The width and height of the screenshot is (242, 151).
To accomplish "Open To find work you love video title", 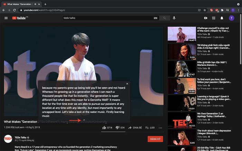I will (x=214, y=81).
